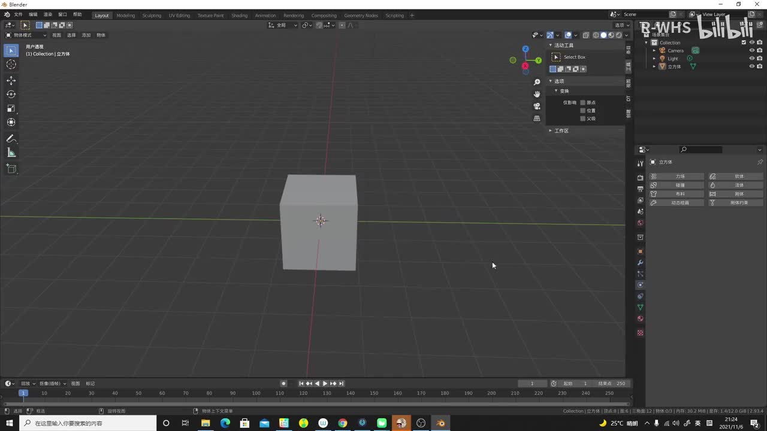Toggle the 原点 checkbox
The height and width of the screenshot is (431, 767).
582,102
